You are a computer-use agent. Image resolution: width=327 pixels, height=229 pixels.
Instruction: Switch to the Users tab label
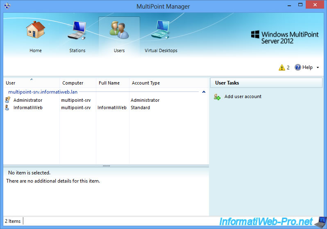pos(119,50)
